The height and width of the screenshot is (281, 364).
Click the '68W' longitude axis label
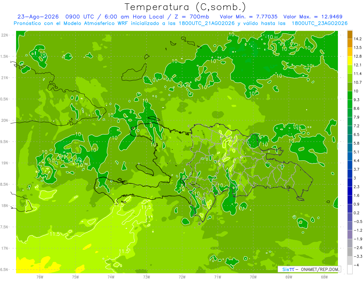point(324,277)
